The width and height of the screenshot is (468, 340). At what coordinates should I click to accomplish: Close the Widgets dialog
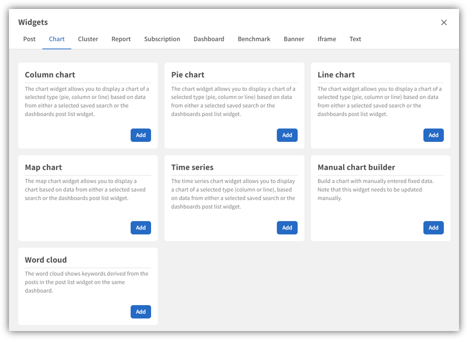click(444, 22)
